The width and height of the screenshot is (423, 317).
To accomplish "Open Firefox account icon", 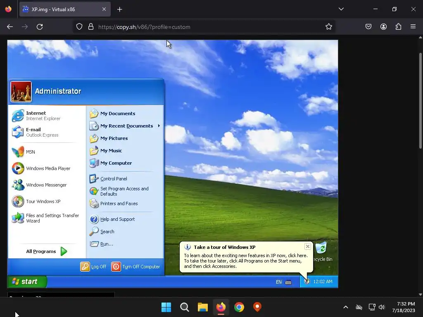I will 383,27.
